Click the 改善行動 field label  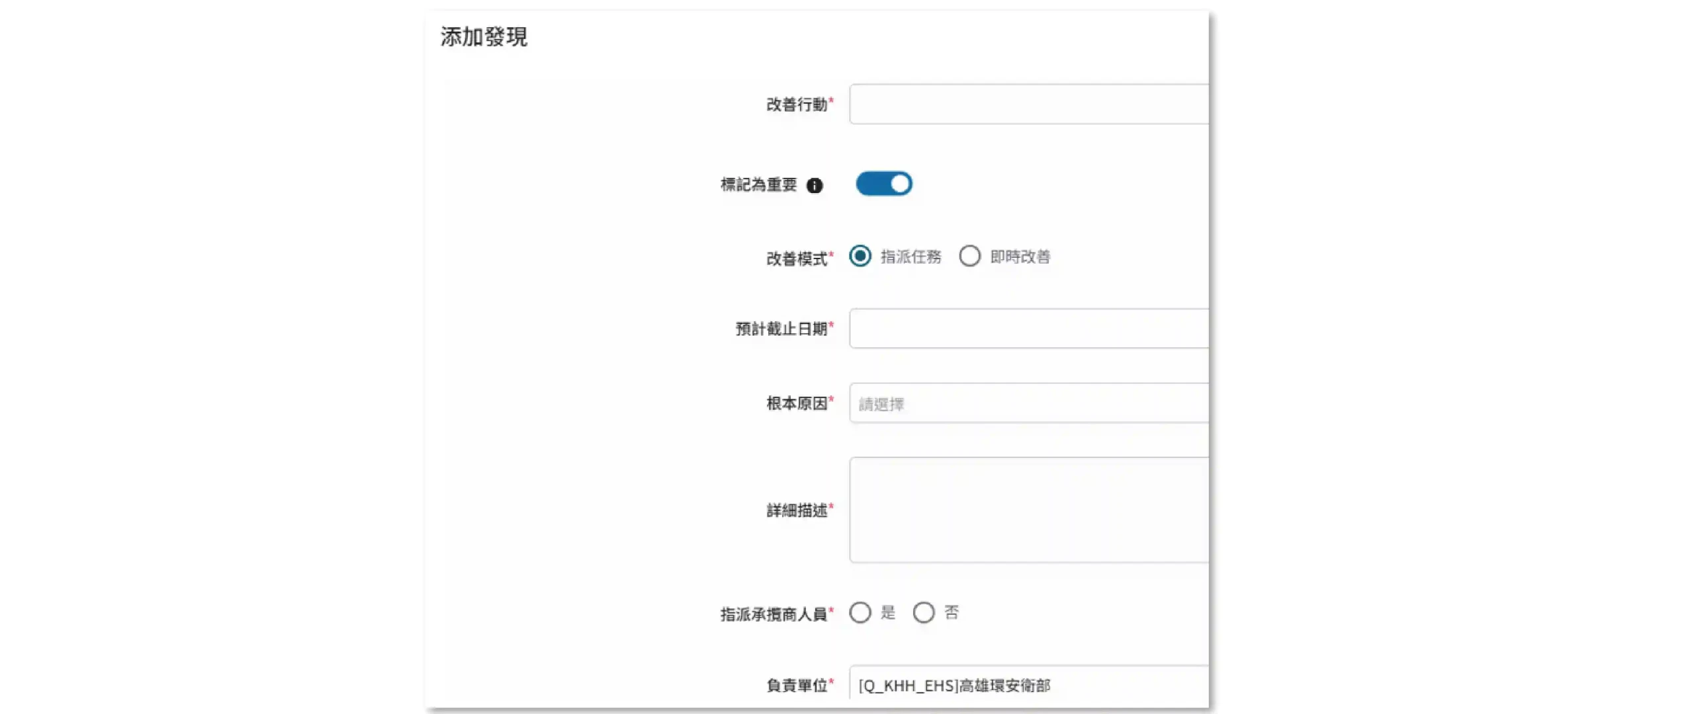point(797,104)
